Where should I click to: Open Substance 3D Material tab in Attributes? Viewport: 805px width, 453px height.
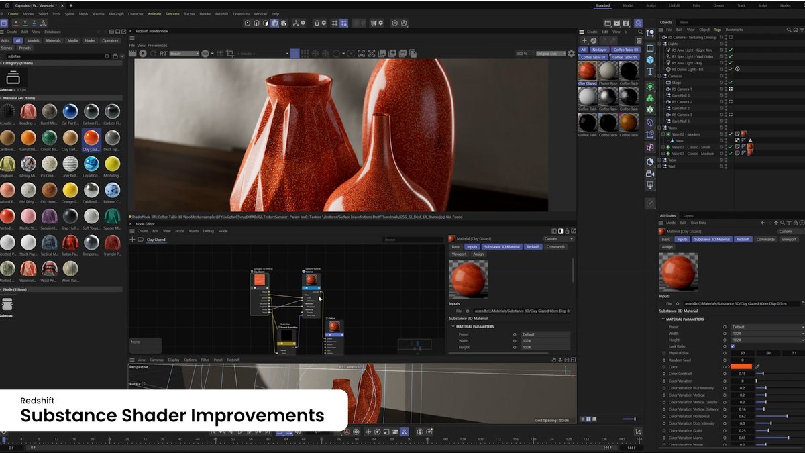pyautogui.click(x=712, y=239)
